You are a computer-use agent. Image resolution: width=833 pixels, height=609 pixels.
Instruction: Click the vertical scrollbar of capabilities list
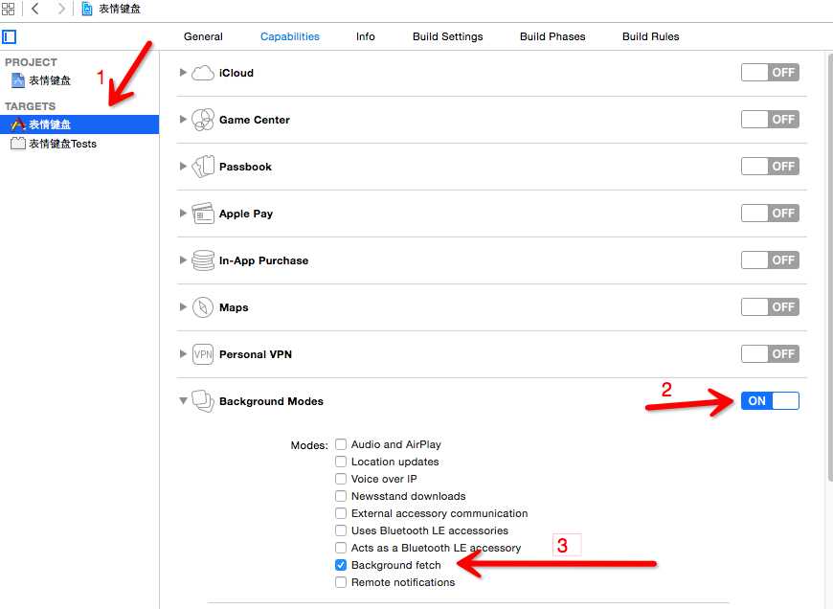click(x=829, y=265)
